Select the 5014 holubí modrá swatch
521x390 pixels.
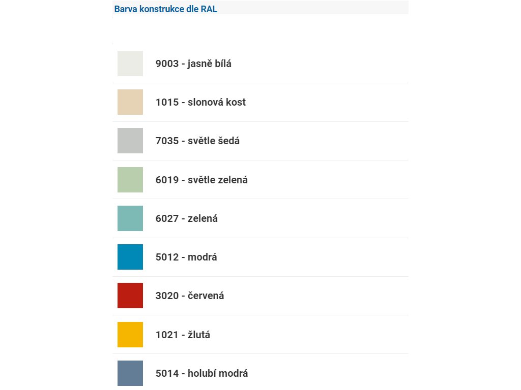[x=130, y=373]
